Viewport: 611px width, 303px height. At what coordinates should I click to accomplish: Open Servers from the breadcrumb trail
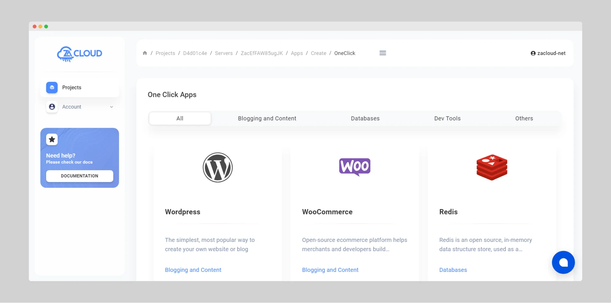tap(223, 53)
